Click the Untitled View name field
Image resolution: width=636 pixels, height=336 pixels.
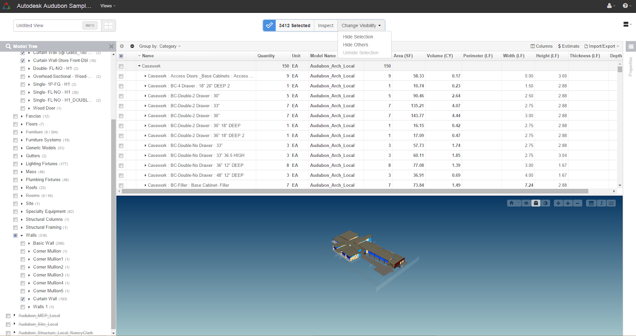click(x=48, y=25)
